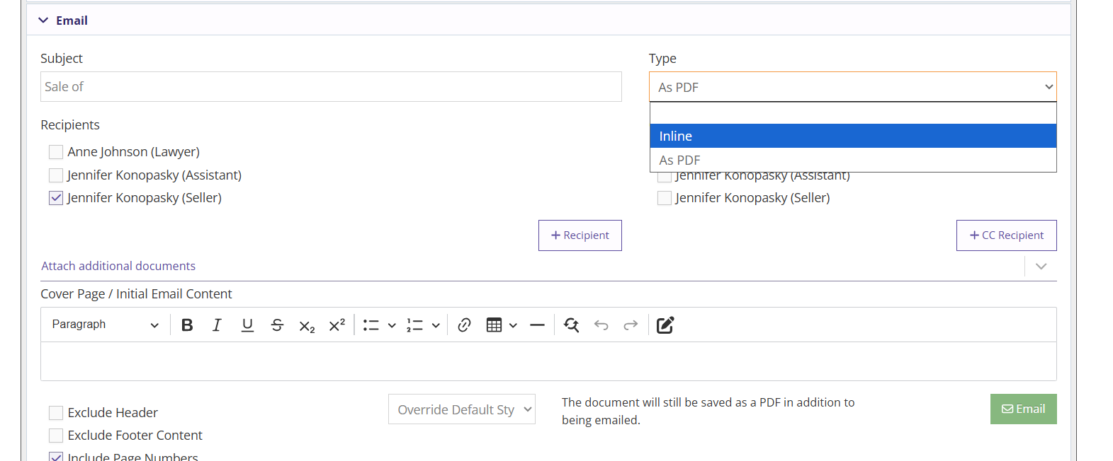1113x461 pixels.
Task: Open the Override Default Style dropdown
Action: [461, 409]
